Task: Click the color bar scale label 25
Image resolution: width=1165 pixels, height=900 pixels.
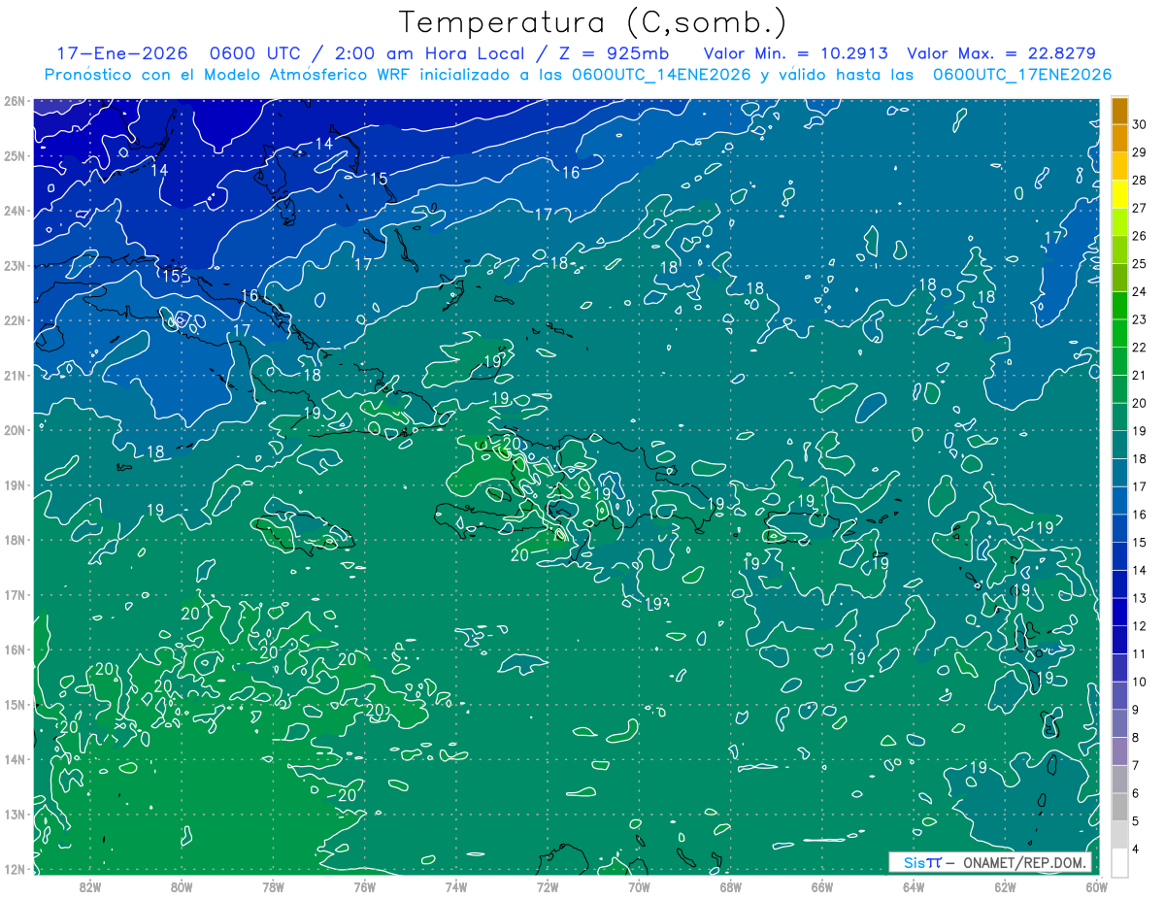Action: [1139, 264]
